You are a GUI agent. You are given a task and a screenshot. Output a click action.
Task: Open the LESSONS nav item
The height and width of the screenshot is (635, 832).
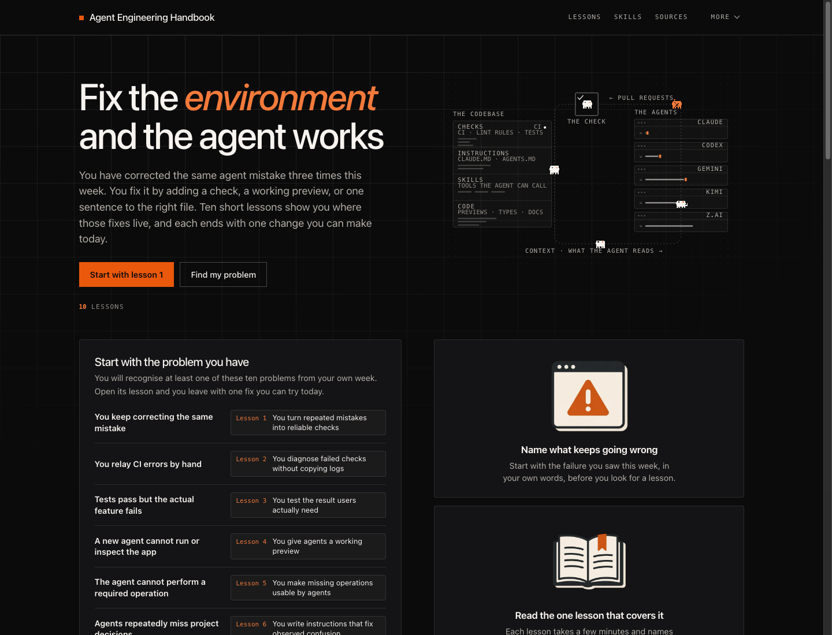click(x=584, y=17)
